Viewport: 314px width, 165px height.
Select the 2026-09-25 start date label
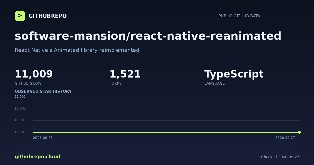click(x=43, y=138)
